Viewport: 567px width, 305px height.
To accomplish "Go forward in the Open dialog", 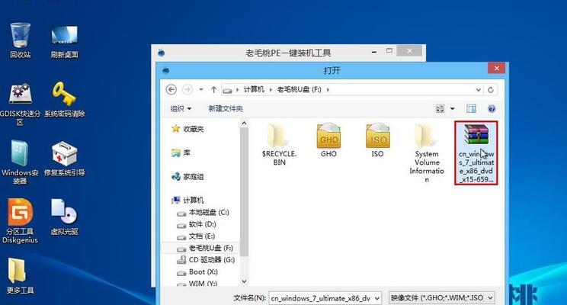I will pyautogui.click(x=187, y=89).
